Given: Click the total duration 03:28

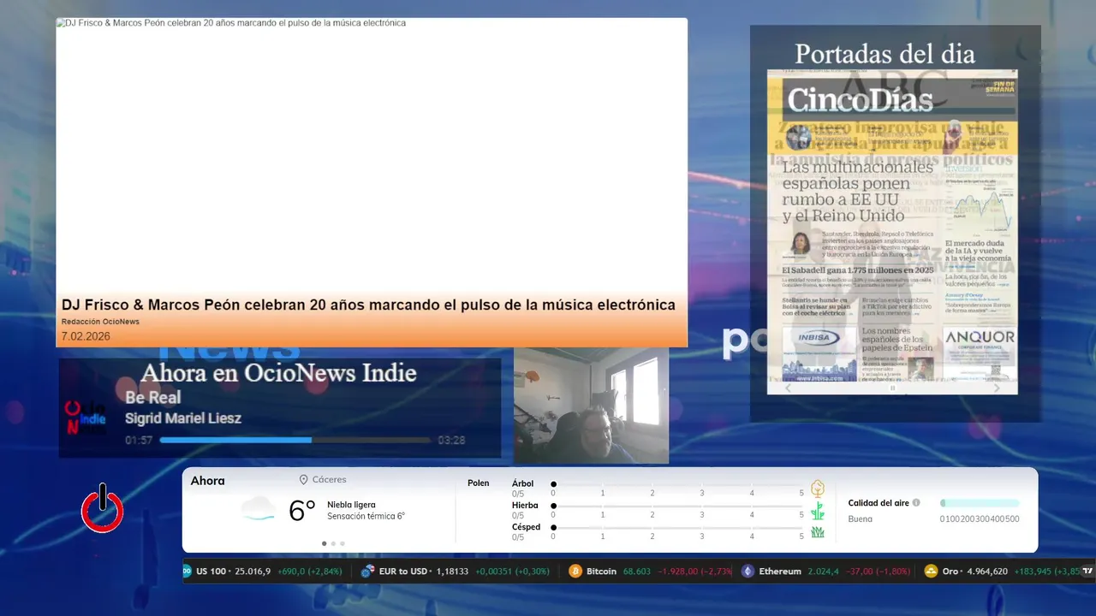Looking at the screenshot, I should 451,441.
